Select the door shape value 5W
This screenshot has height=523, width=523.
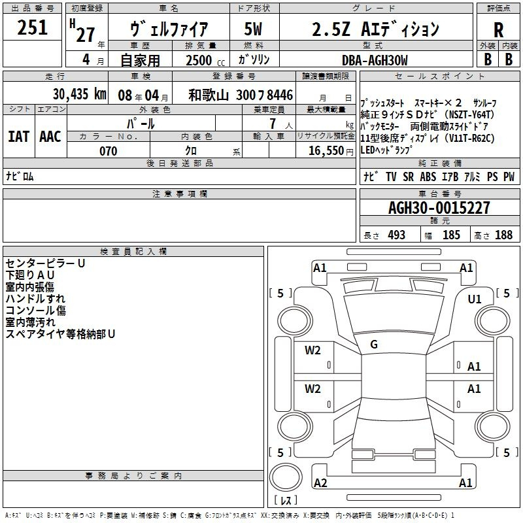point(253,29)
